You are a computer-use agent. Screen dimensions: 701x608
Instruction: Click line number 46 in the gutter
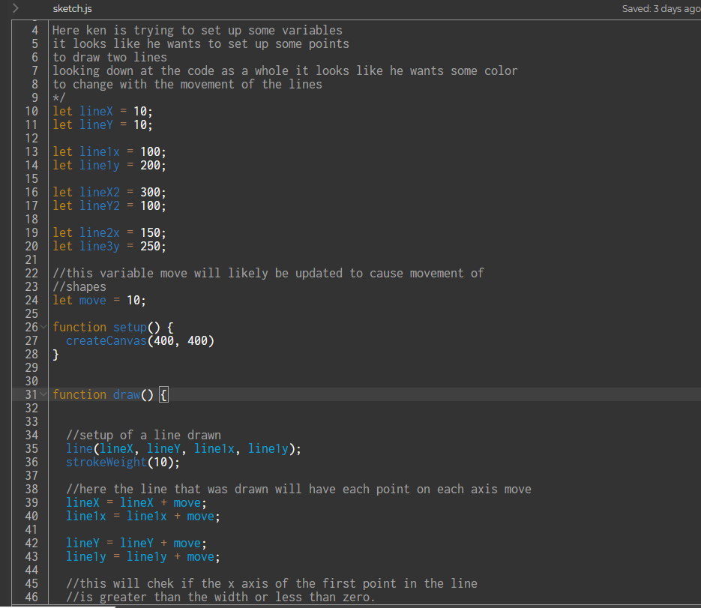point(31,598)
